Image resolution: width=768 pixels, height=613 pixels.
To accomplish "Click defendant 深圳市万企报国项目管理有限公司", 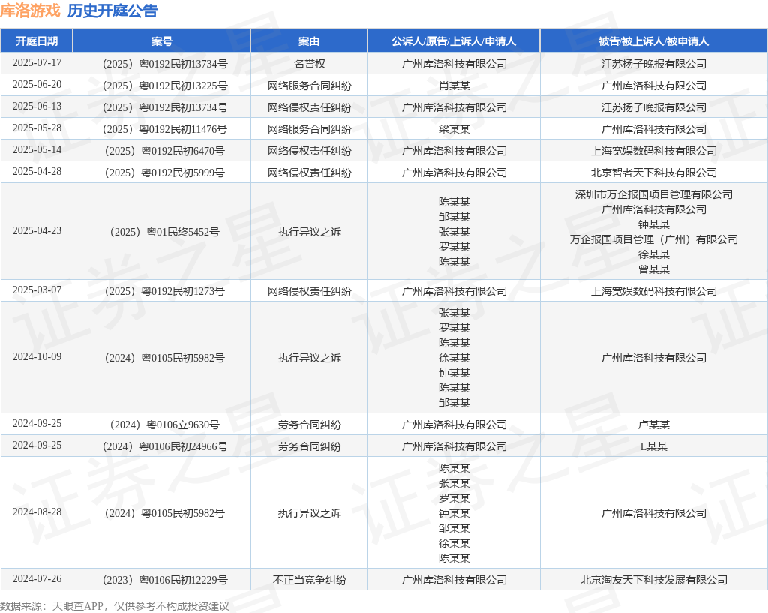I will 653,194.
